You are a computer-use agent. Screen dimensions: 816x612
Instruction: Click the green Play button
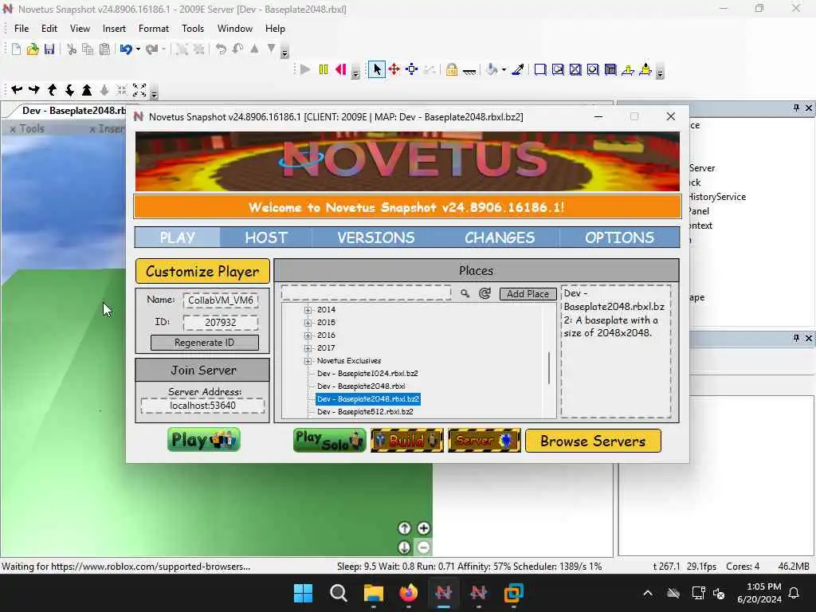pos(203,440)
